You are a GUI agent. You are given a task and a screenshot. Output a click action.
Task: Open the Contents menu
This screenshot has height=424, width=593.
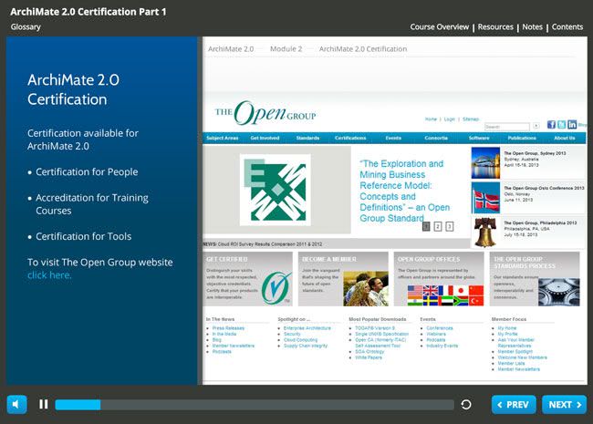[567, 26]
